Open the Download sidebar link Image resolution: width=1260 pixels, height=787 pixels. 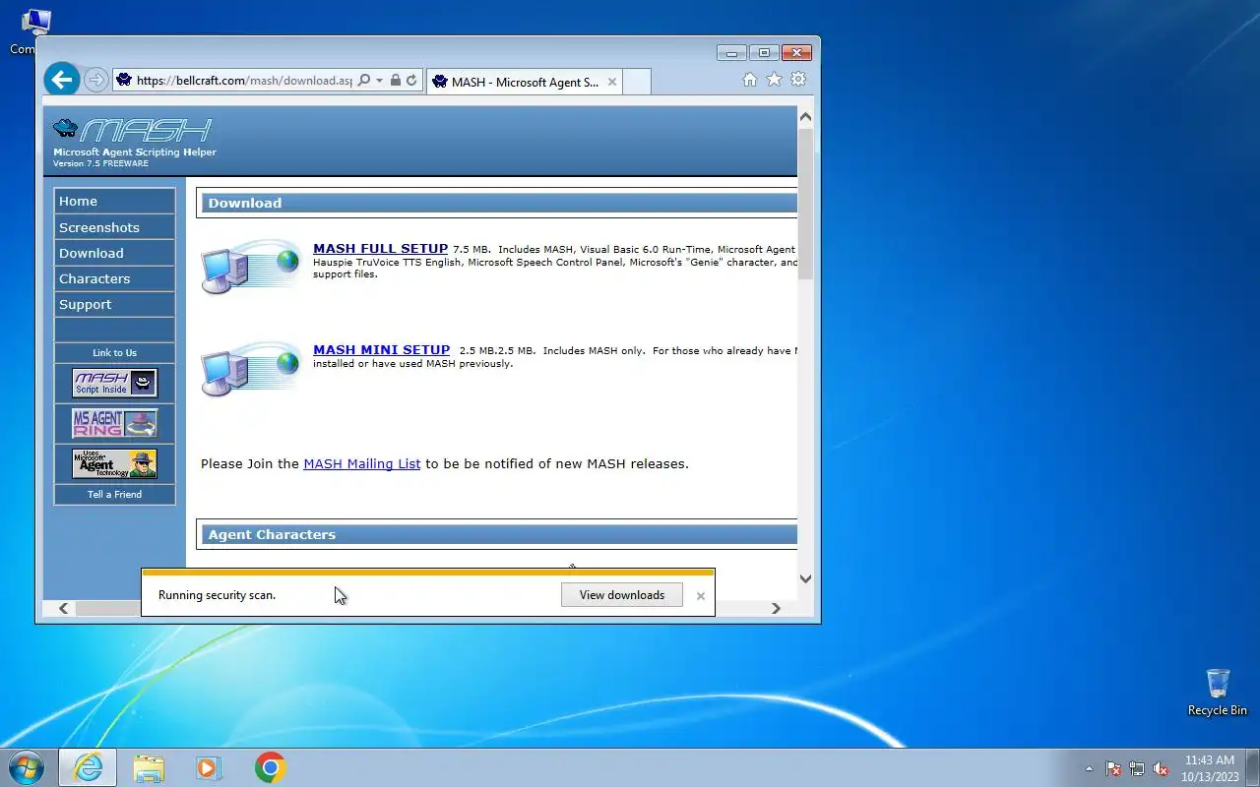point(114,253)
